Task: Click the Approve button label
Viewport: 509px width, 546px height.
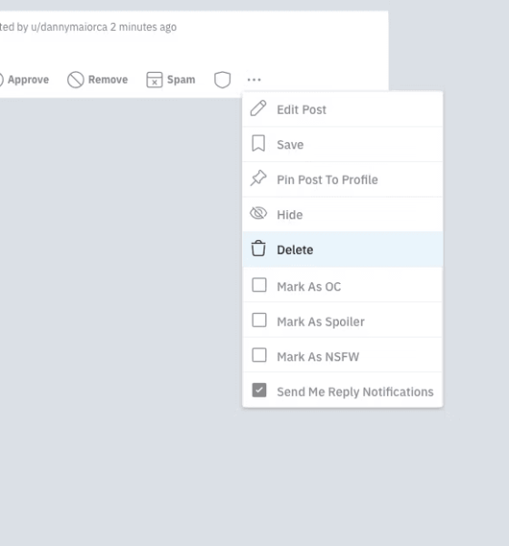Action: (x=28, y=80)
